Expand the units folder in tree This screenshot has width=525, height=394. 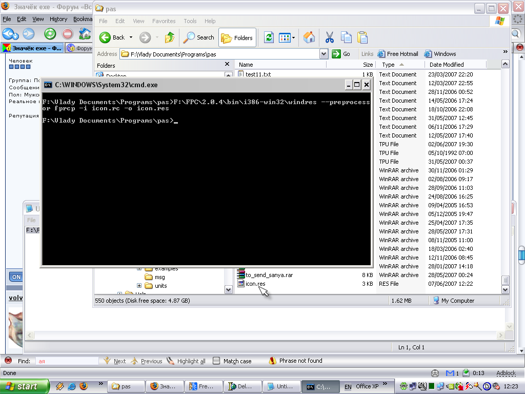click(x=139, y=286)
